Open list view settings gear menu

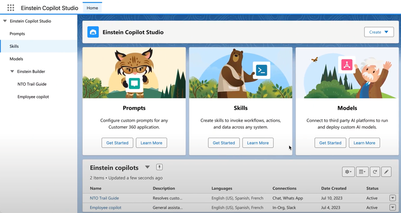(x=348, y=172)
